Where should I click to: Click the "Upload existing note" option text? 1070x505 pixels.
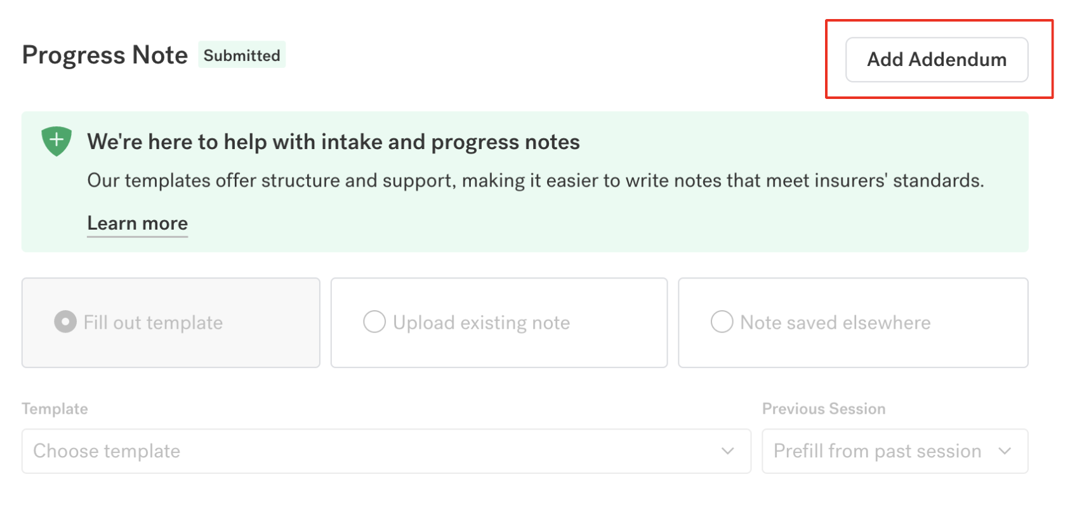481,323
